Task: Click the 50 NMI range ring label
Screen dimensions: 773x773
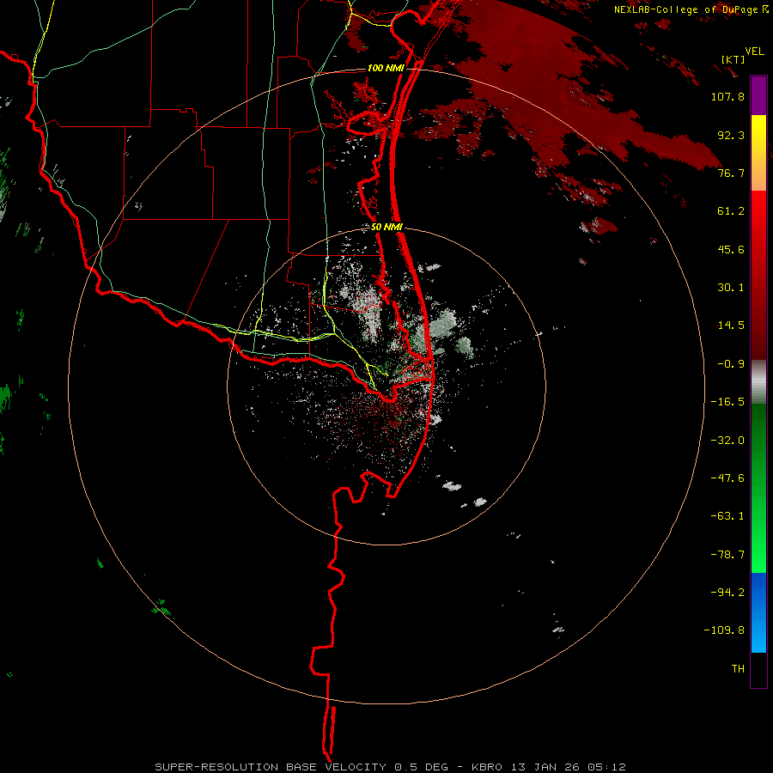Action: (386, 227)
